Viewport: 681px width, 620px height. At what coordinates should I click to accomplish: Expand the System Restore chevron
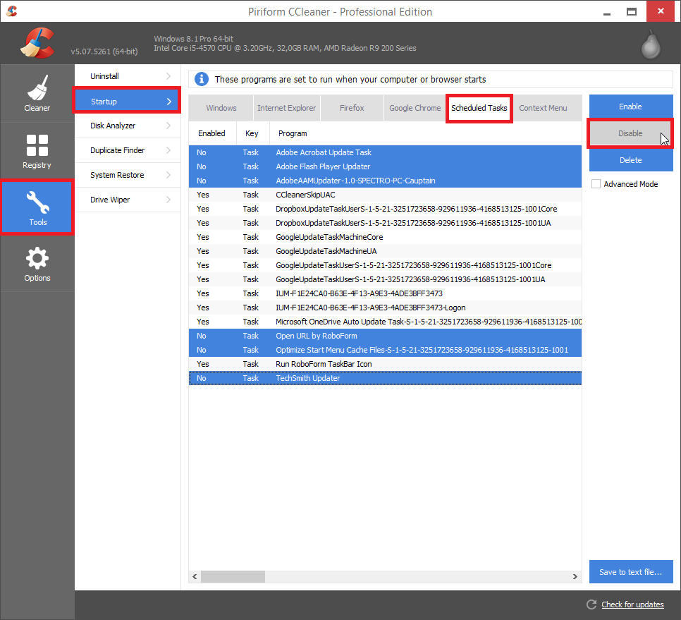tap(168, 175)
